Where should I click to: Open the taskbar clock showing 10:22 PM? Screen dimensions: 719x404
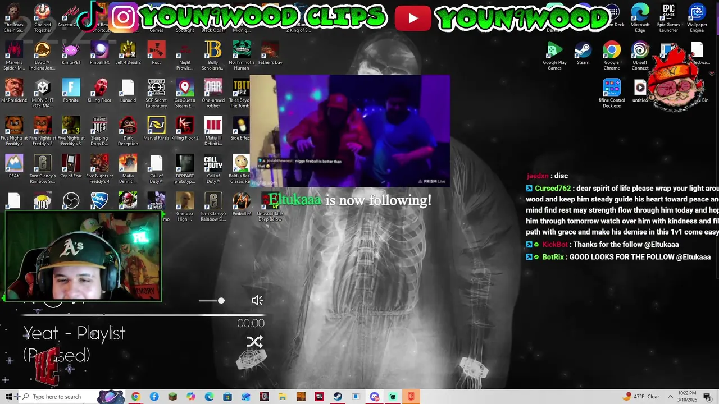point(687,397)
